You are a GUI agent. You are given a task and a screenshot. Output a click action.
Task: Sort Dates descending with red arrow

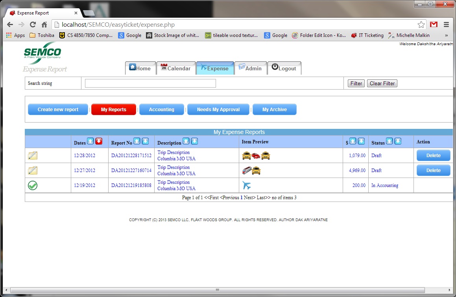pos(99,141)
